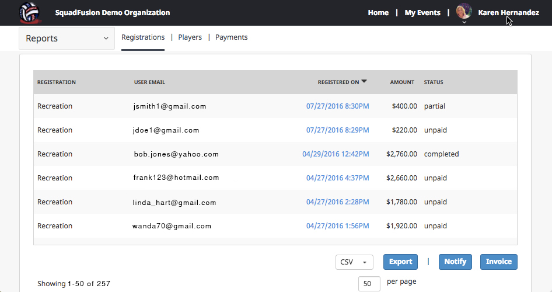Click Karen Hernandez's profile avatar
552x292 pixels.
click(x=464, y=11)
